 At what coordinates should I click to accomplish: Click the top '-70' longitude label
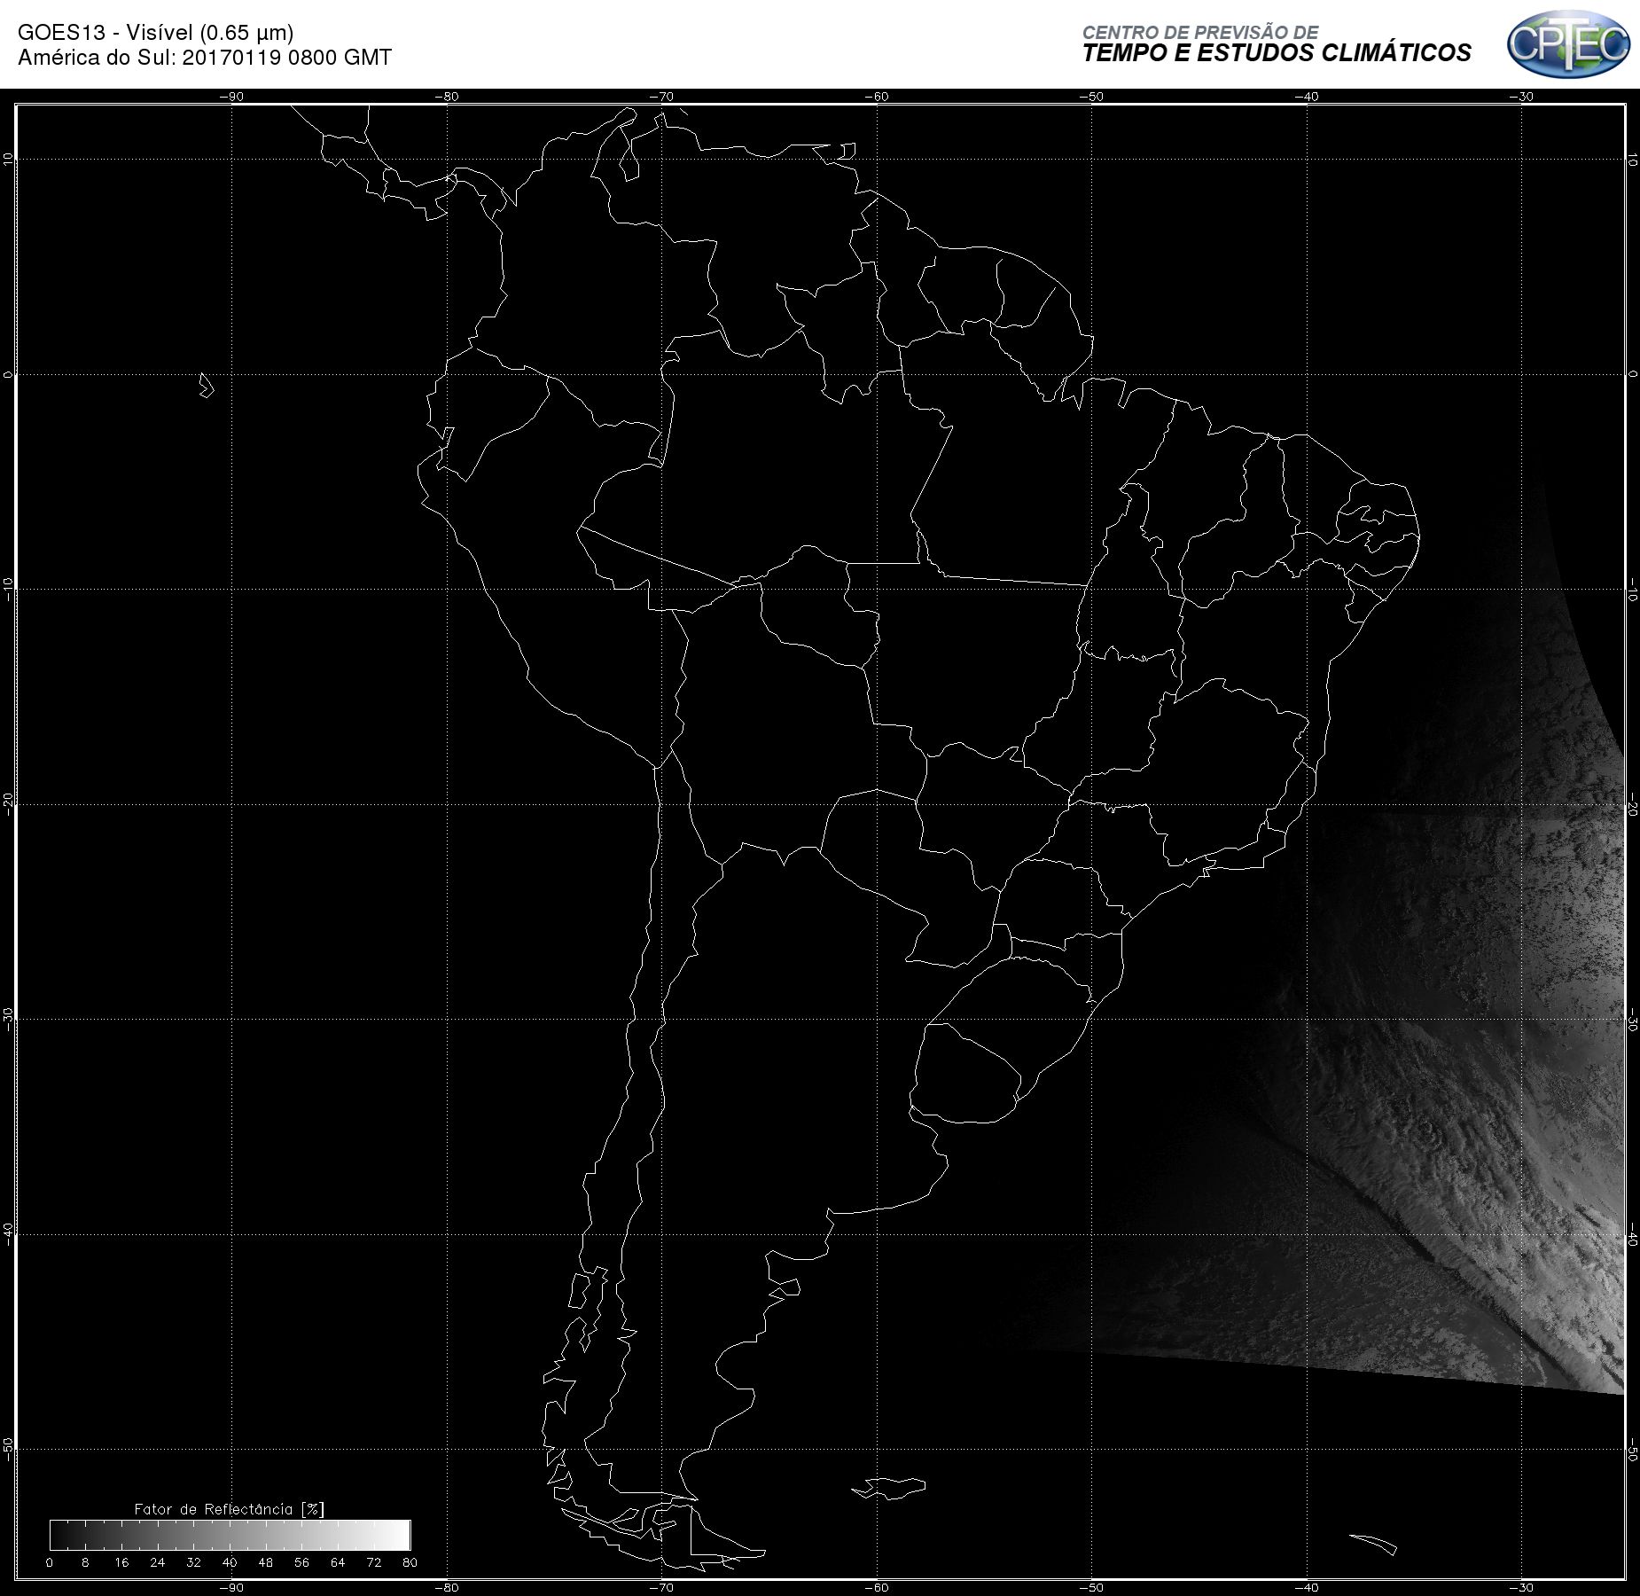pyautogui.click(x=661, y=97)
